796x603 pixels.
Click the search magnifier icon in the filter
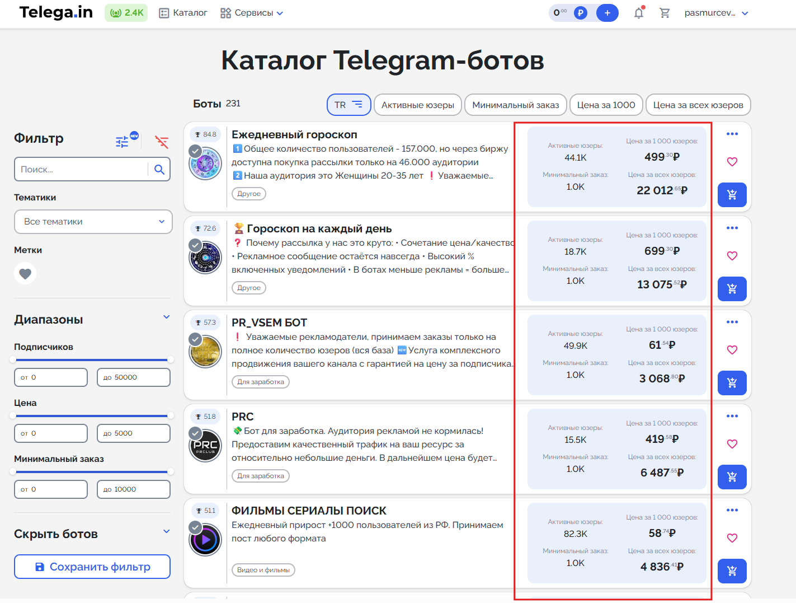click(x=159, y=170)
